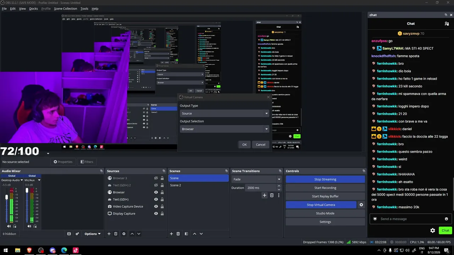Screen dimensions: 454x255
Task: Toggle Mic/Aux monitoring headphone icon
Action: pos(35,226)
